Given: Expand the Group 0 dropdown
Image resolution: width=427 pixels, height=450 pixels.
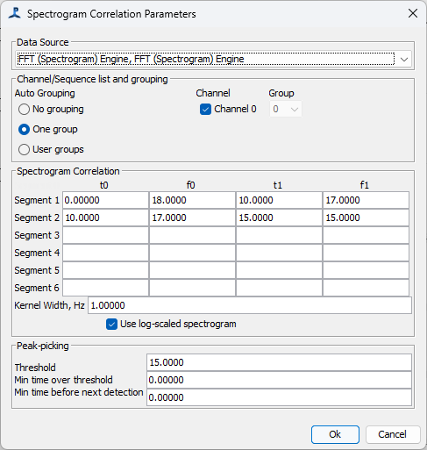Looking at the screenshot, I should tap(286, 110).
